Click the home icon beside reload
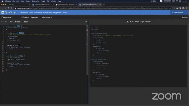Screen dimensions: 189x106 tap(12, 8)
